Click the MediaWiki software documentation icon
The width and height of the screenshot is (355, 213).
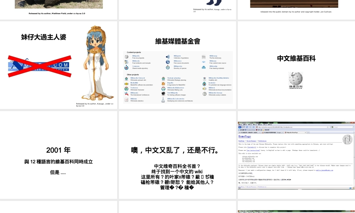tap(126, 83)
